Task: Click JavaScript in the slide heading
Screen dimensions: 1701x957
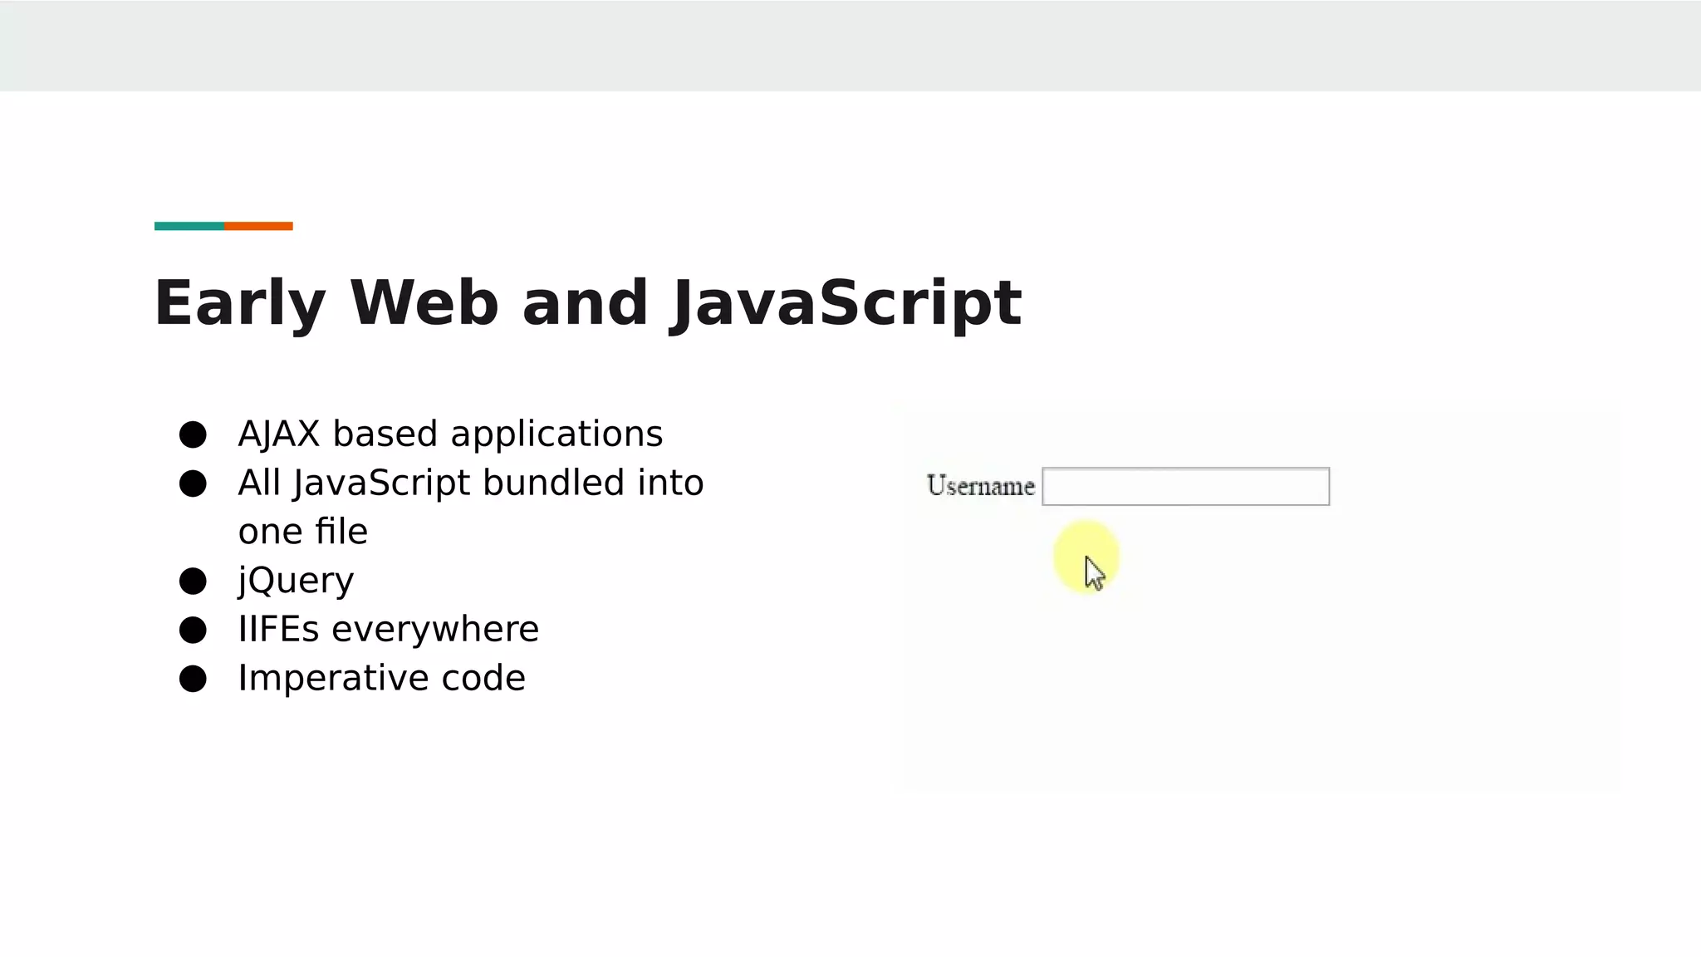Action: [x=846, y=302]
